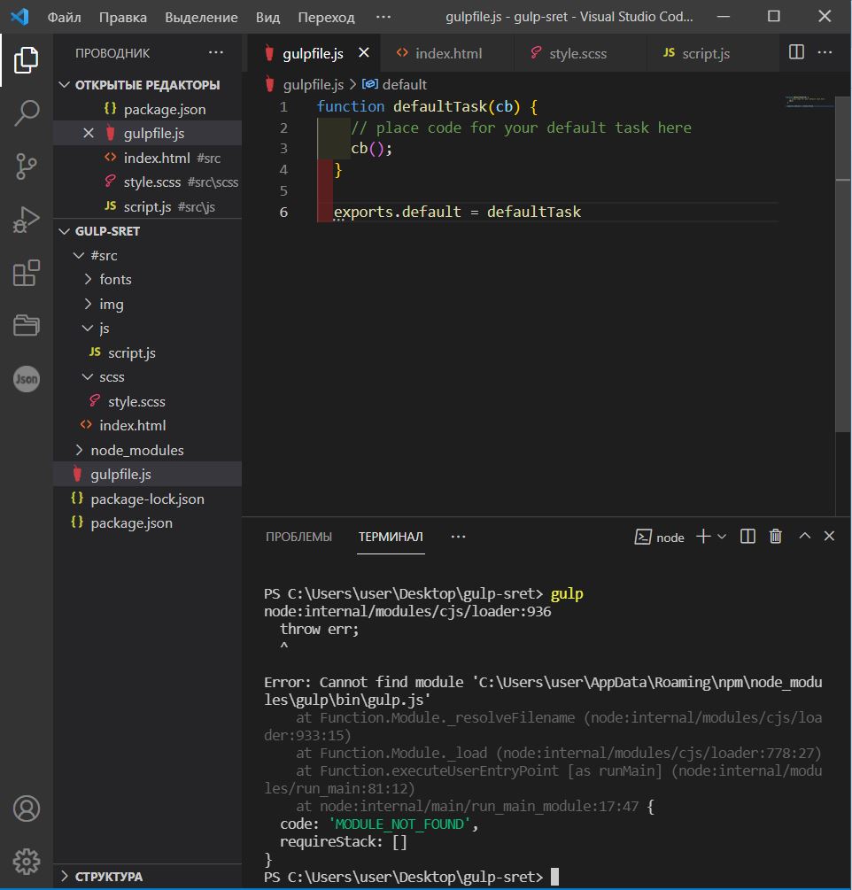The height and width of the screenshot is (890, 852).
Task: Split the terminal panel
Action: click(x=747, y=537)
